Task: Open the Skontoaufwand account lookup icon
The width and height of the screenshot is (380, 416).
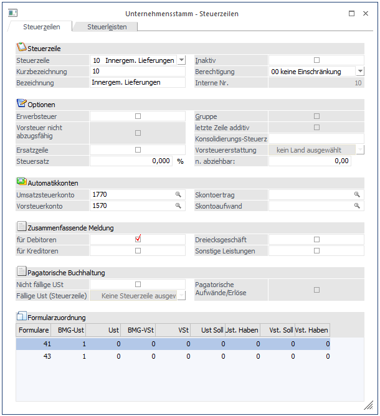Action: point(357,206)
